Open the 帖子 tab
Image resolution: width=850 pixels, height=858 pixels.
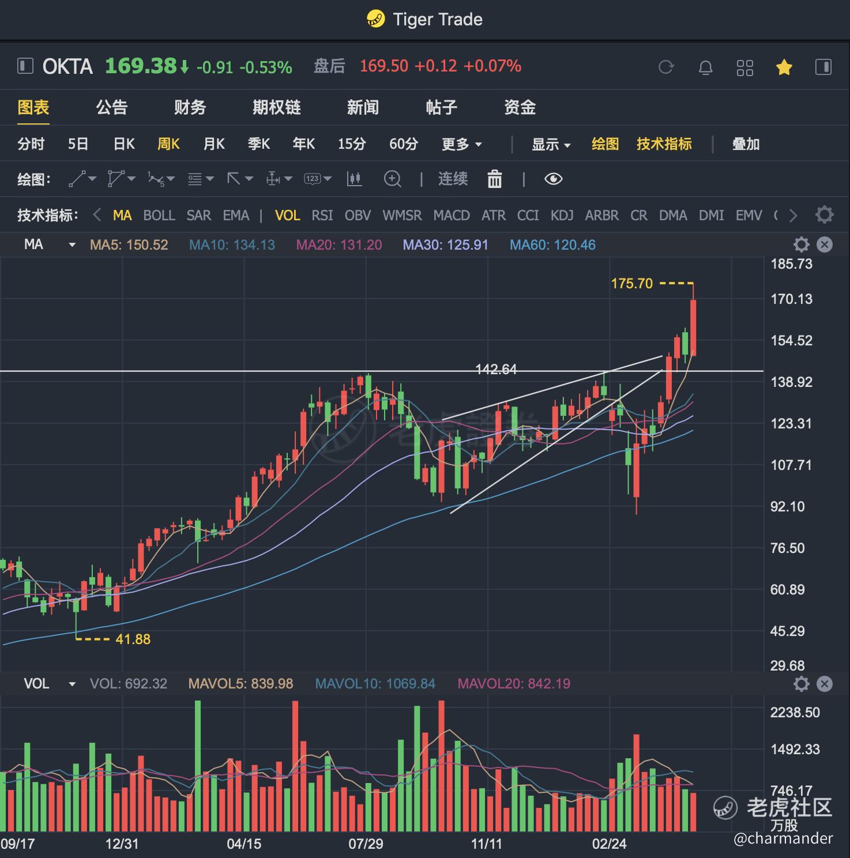click(x=442, y=107)
